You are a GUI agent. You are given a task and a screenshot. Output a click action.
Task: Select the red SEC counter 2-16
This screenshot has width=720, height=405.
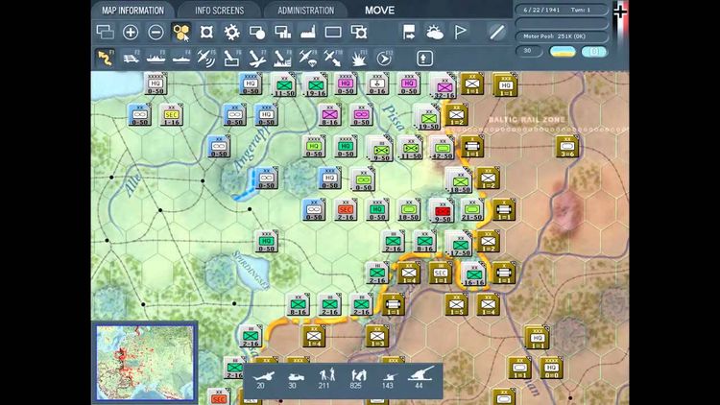coord(346,210)
